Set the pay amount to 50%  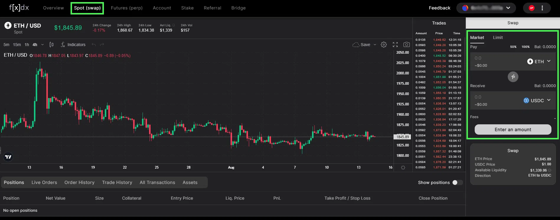pos(513,47)
